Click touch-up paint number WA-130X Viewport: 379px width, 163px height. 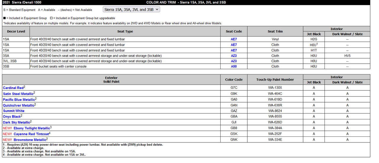pyautogui.click(x=275, y=88)
